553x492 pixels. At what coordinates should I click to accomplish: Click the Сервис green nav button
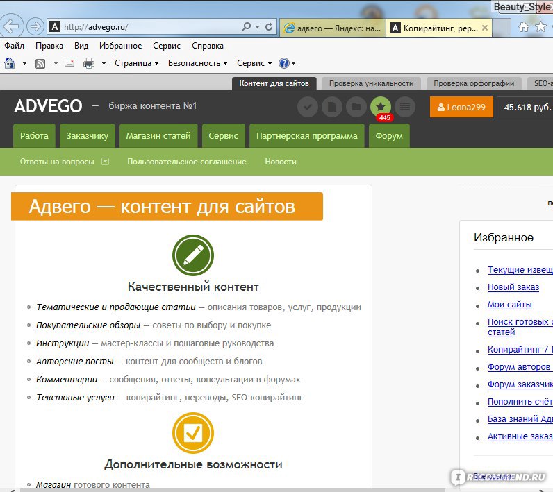coord(223,135)
